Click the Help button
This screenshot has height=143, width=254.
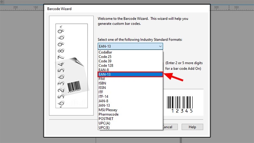pyautogui.click(x=192, y=127)
